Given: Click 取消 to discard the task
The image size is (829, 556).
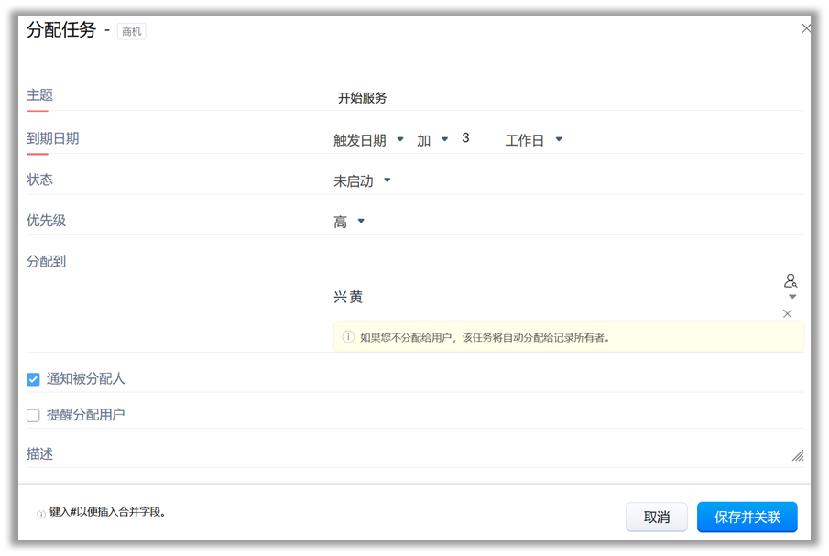Looking at the screenshot, I should 656,517.
